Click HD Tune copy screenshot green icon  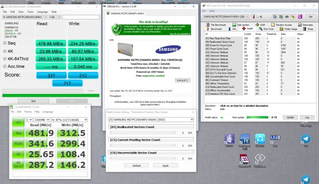(x=281, y=16)
